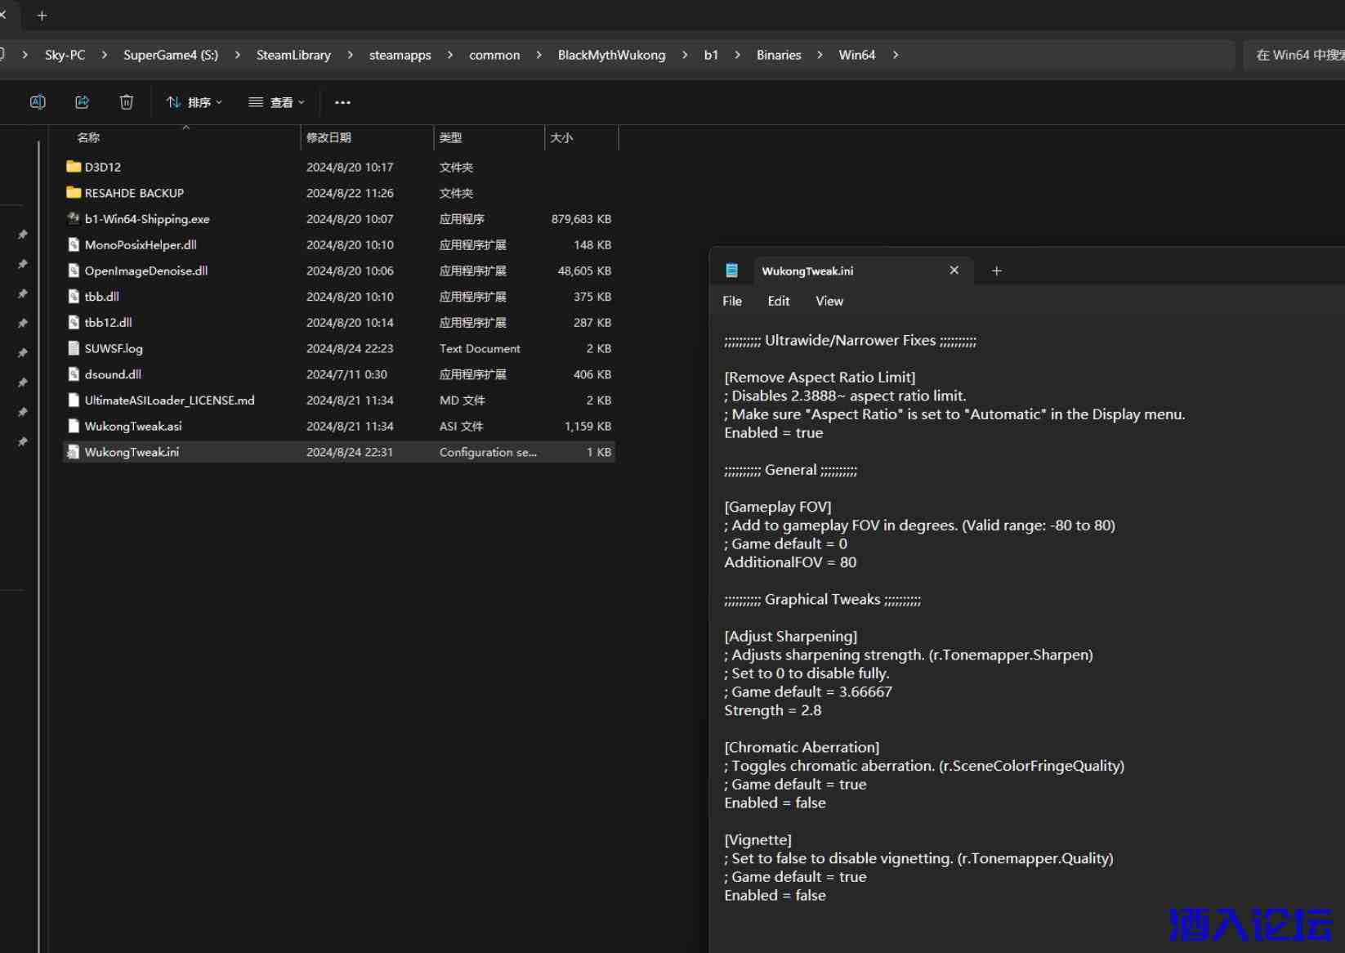Go to steamapps breadcrumb folder
1345x953 pixels.
(400, 55)
